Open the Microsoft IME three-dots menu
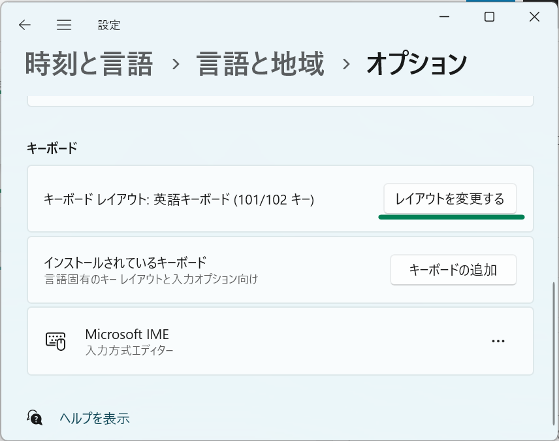The image size is (559, 441). pos(498,341)
